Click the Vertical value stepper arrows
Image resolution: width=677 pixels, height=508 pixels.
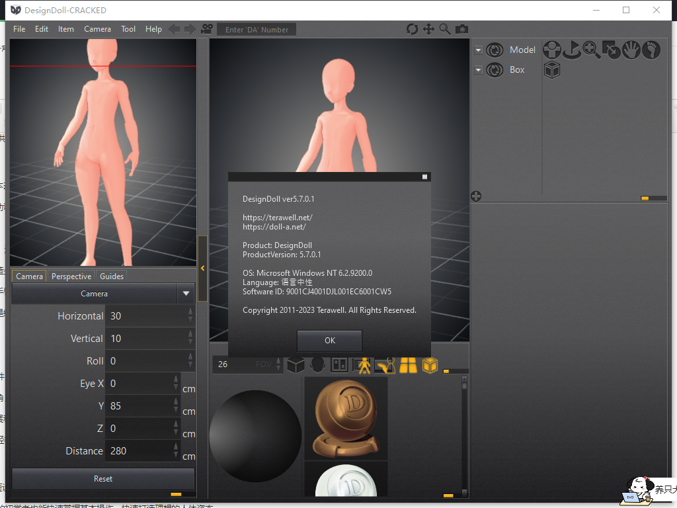point(190,338)
